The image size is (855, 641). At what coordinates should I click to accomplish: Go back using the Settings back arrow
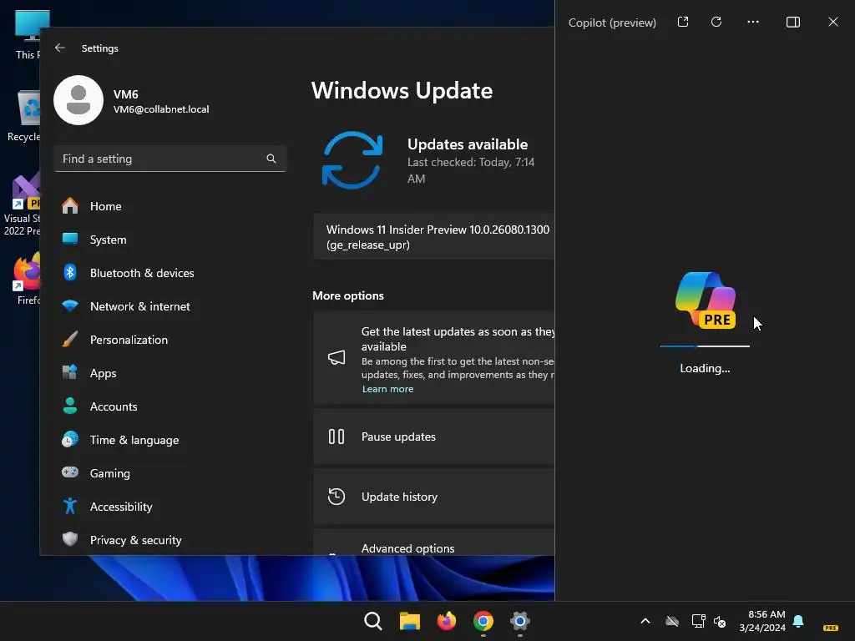point(60,48)
